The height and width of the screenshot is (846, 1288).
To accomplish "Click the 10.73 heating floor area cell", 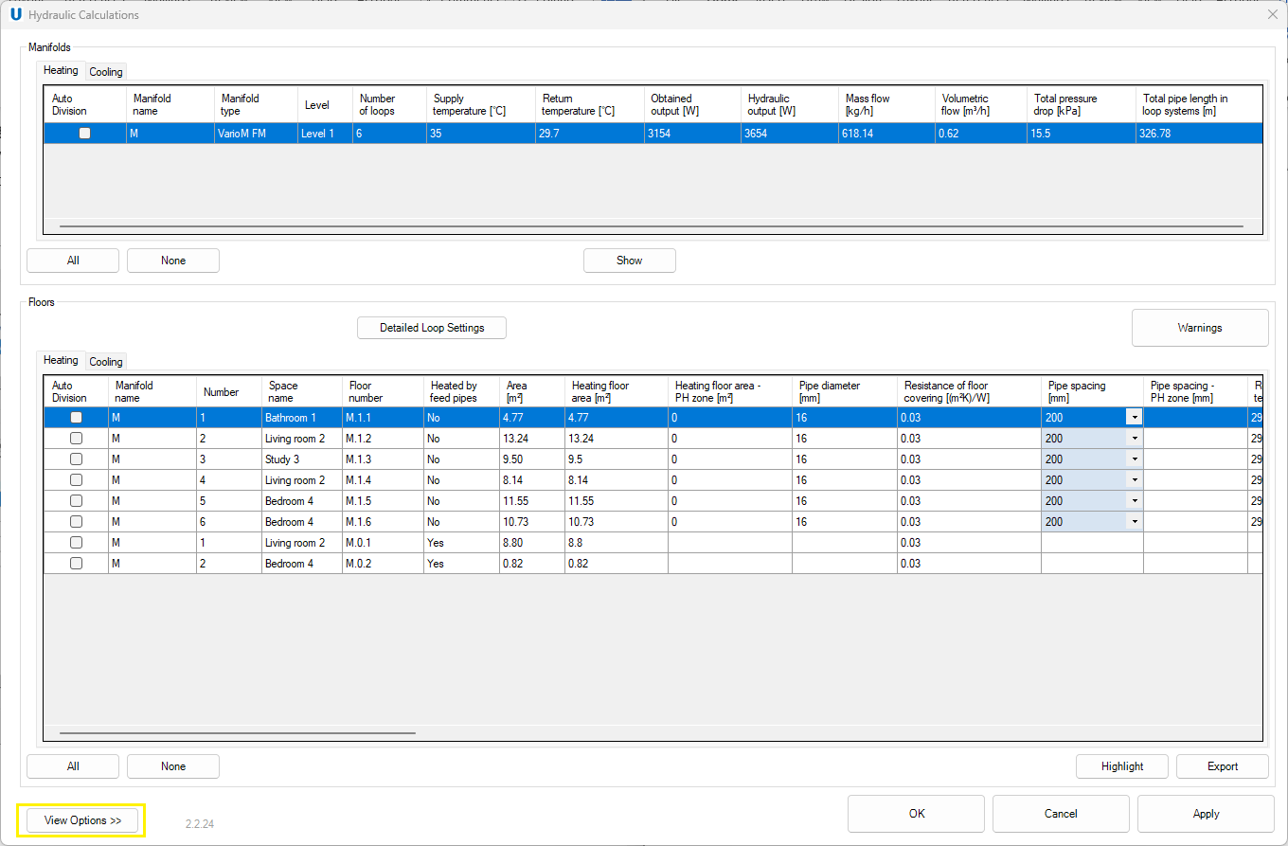I will coord(617,521).
